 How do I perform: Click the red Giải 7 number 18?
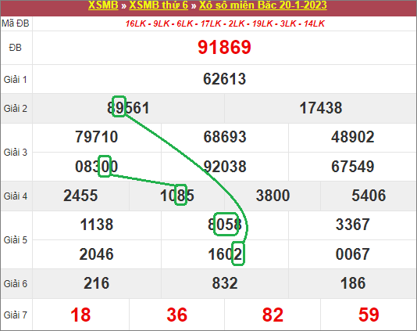click(80, 315)
